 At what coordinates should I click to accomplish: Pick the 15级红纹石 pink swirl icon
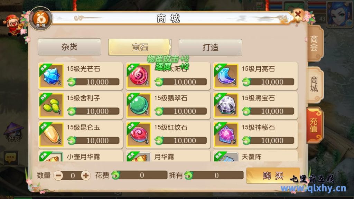(139, 135)
